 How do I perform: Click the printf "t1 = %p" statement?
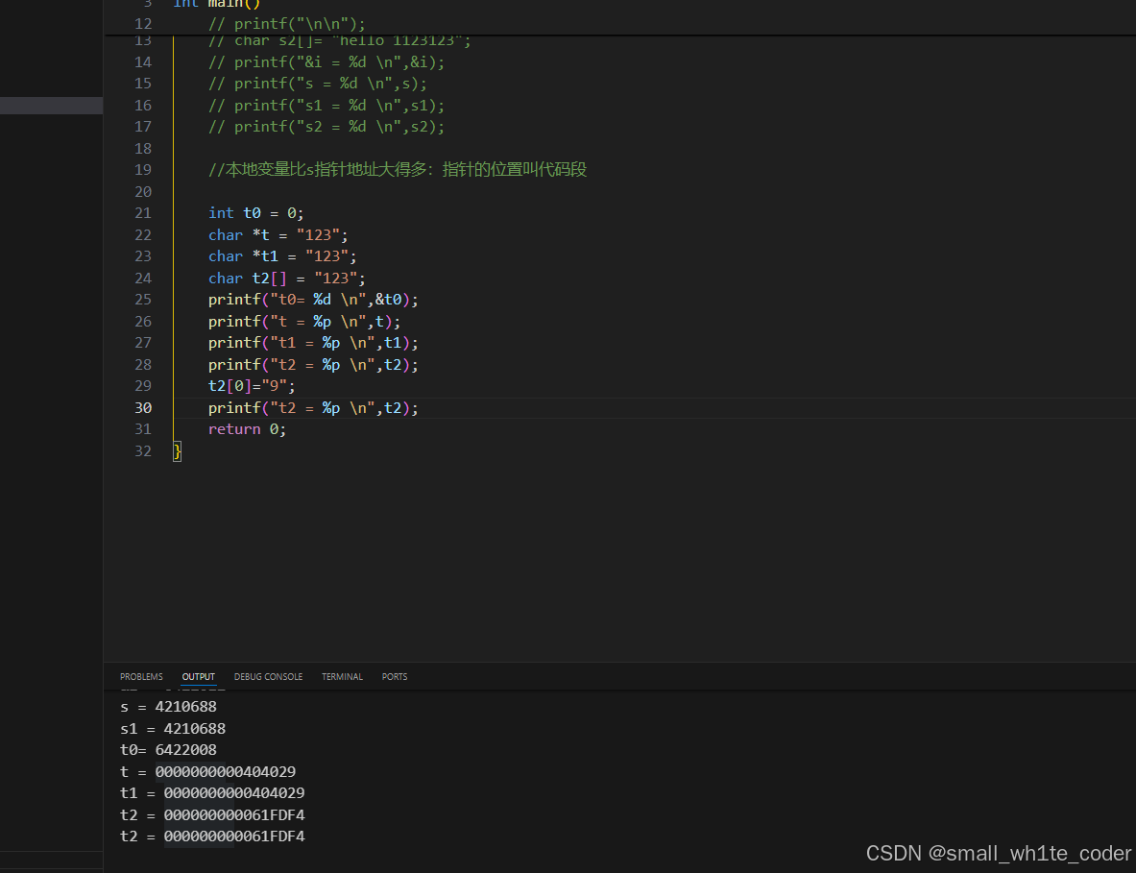[313, 343]
